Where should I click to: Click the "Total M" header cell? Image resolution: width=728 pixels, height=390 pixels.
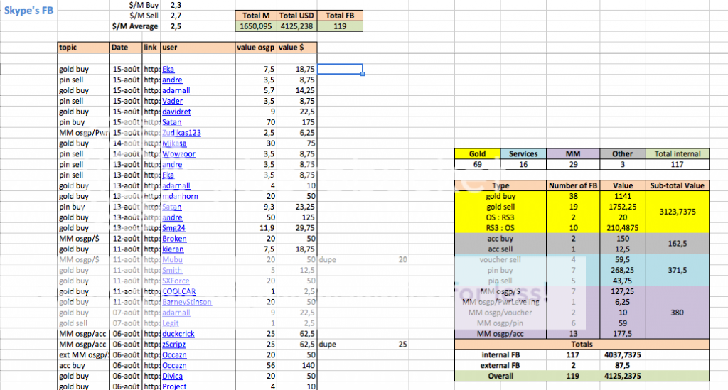(256, 16)
